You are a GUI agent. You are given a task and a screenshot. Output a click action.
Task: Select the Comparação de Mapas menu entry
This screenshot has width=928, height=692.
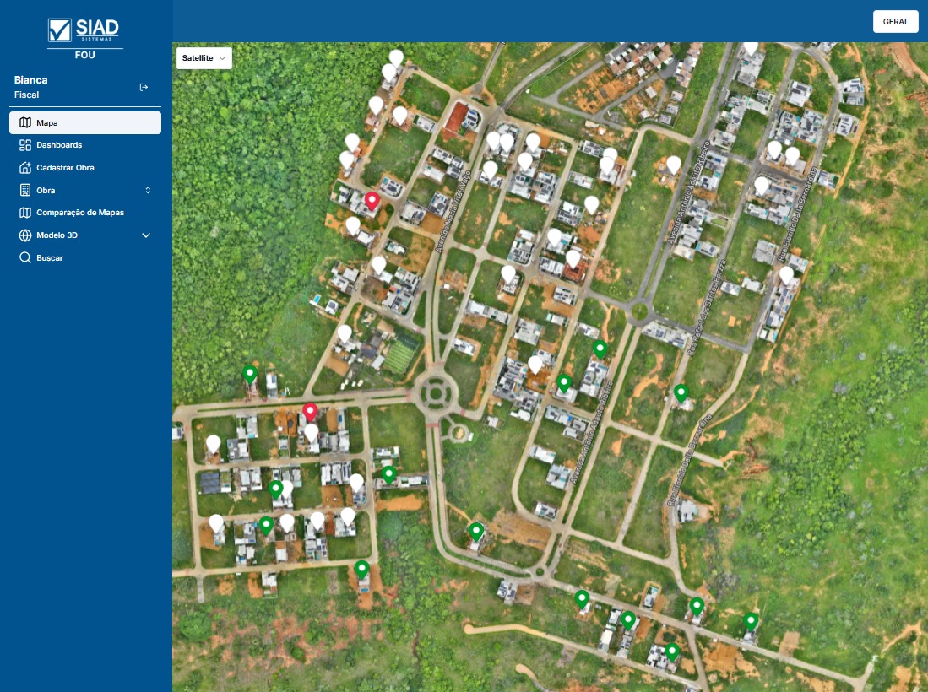tap(80, 213)
